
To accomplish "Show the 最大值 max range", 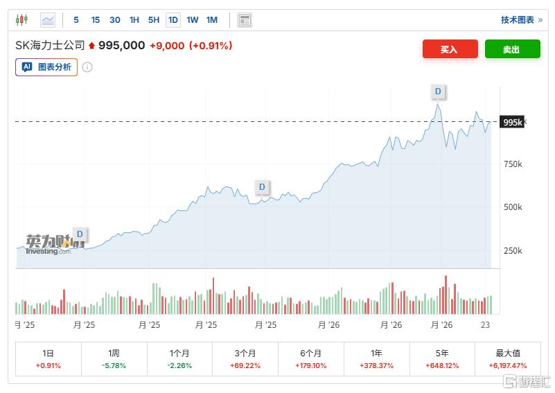I will (x=507, y=358).
